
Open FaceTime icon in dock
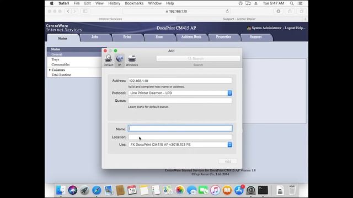pyautogui.click(x=204, y=190)
